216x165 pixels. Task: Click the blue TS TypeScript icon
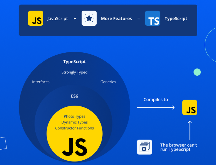(153, 18)
